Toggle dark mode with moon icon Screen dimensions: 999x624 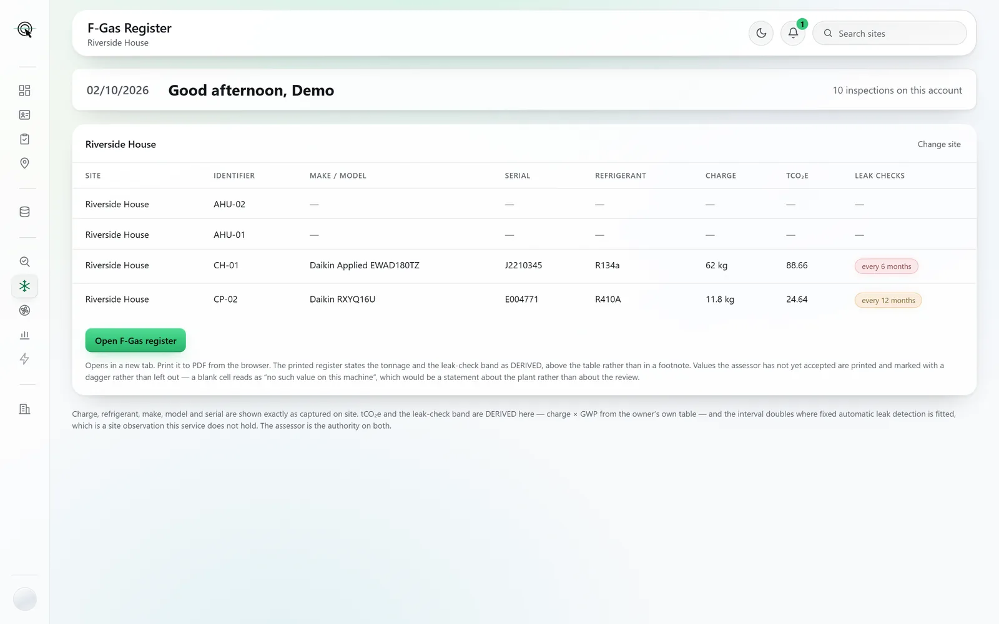point(761,33)
